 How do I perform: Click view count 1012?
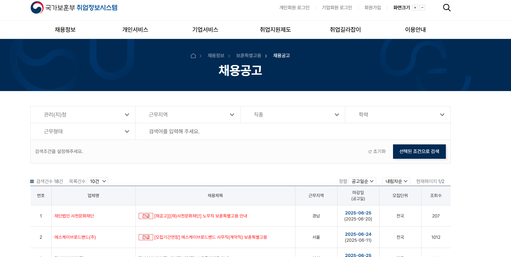(436, 237)
